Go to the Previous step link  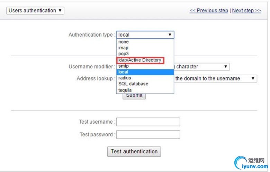[209, 10]
